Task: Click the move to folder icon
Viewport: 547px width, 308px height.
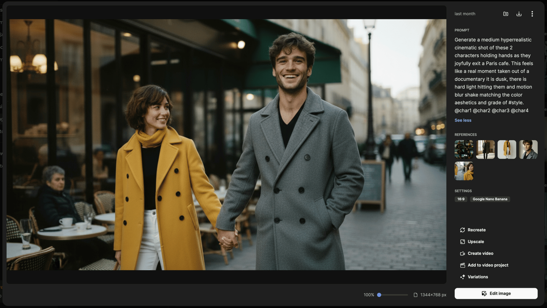Action: coord(506,14)
